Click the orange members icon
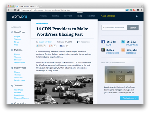Screen dimensions: 150x113 tap(123, 50)
